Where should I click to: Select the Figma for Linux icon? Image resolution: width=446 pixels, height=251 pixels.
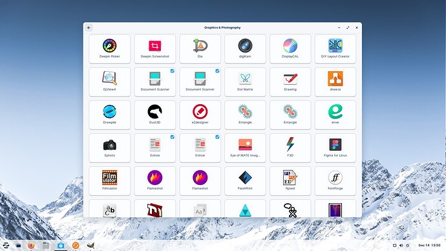point(335,144)
